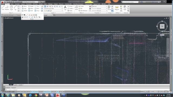
Task: Choose the Rotate command
Action: point(31,6)
